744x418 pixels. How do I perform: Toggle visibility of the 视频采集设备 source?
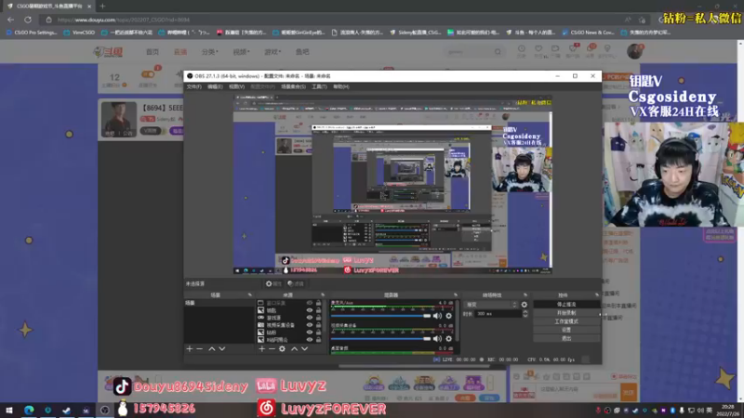(310, 325)
